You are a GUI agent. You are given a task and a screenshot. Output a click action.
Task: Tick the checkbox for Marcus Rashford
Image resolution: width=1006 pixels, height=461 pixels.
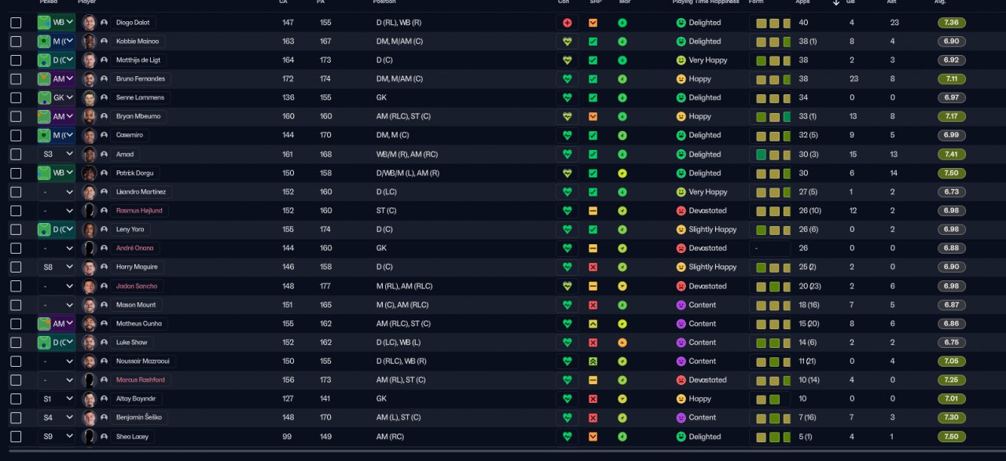click(x=16, y=380)
